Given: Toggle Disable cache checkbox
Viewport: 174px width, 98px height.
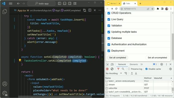Looking at the screenshot, I should 147,69.
